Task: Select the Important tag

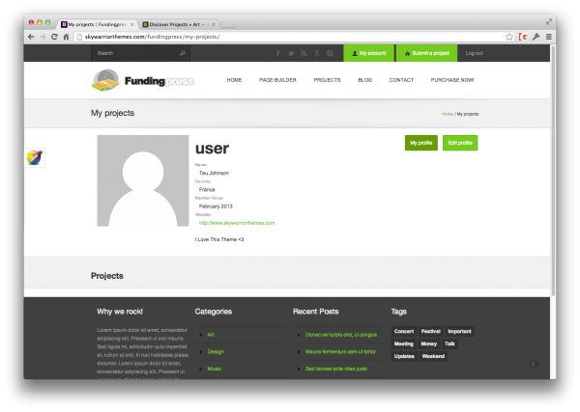Action: 459,331
